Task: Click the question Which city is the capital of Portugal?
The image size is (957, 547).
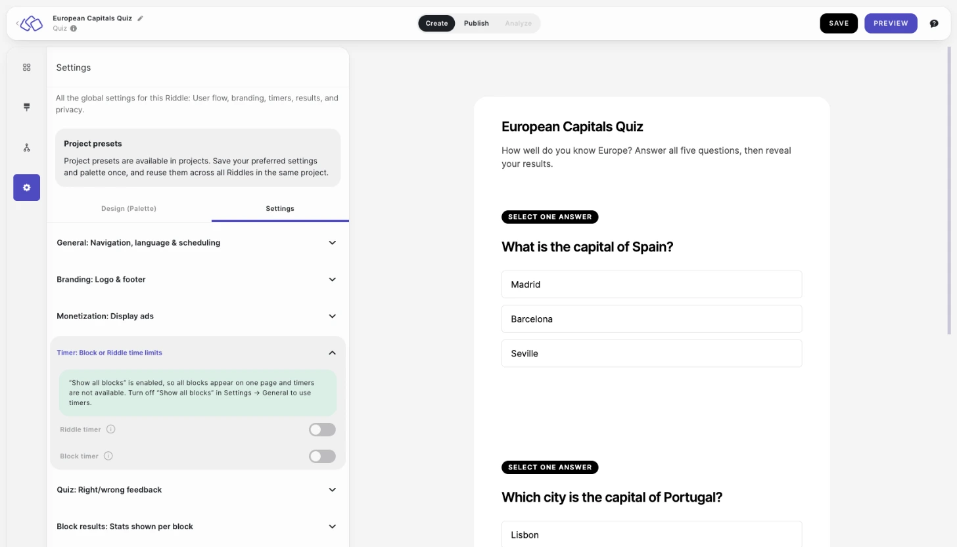Action: pos(612,497)
